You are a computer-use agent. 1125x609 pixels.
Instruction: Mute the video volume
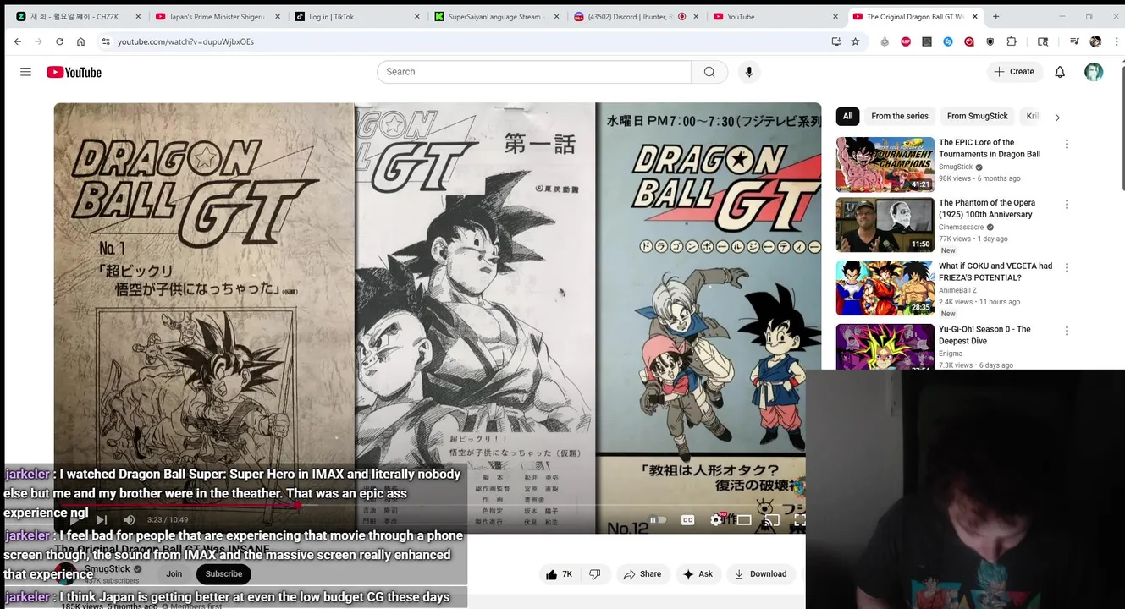tap(129, 519)
